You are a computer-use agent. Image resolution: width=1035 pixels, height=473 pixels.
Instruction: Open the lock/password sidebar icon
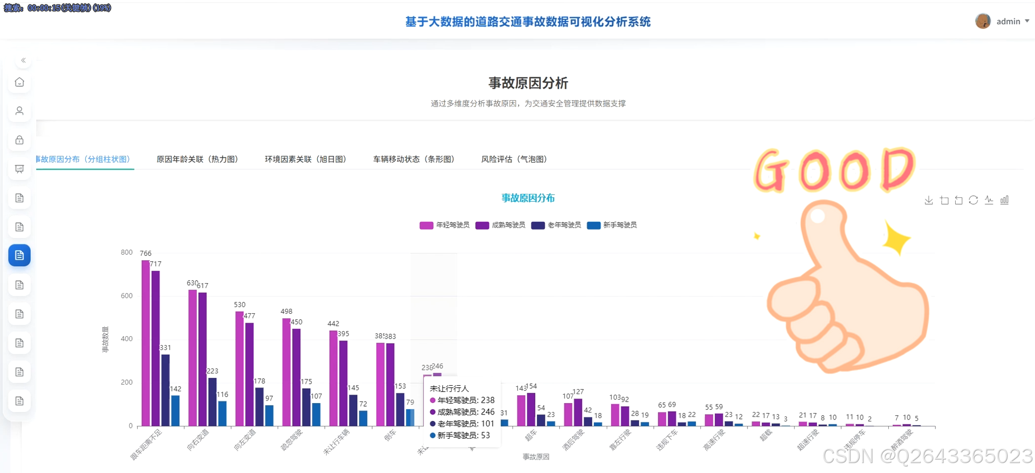tap(19, 140)
